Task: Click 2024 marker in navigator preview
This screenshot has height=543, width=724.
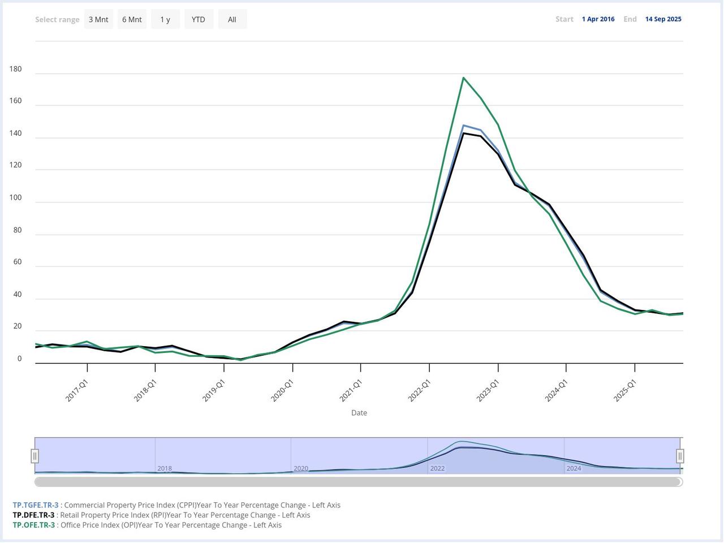Action: tap(574, 468)
